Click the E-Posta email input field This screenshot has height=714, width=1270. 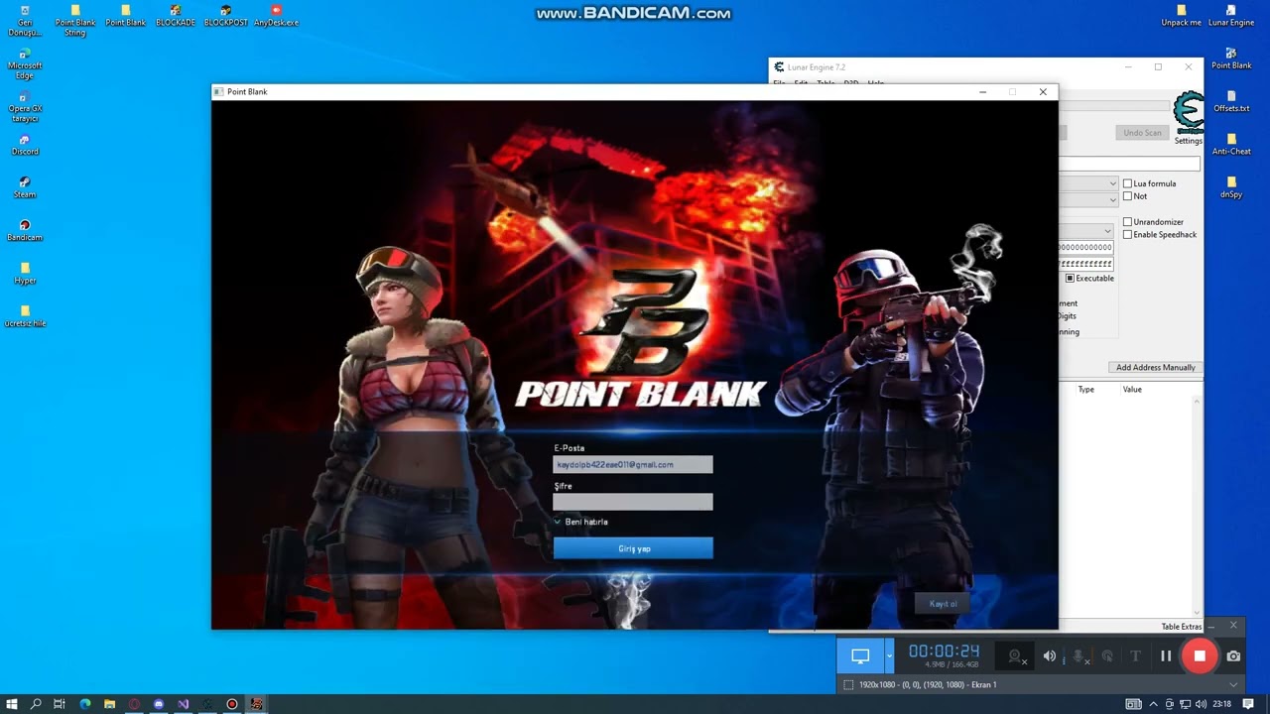pyautogui.click(x=633, y=464)
